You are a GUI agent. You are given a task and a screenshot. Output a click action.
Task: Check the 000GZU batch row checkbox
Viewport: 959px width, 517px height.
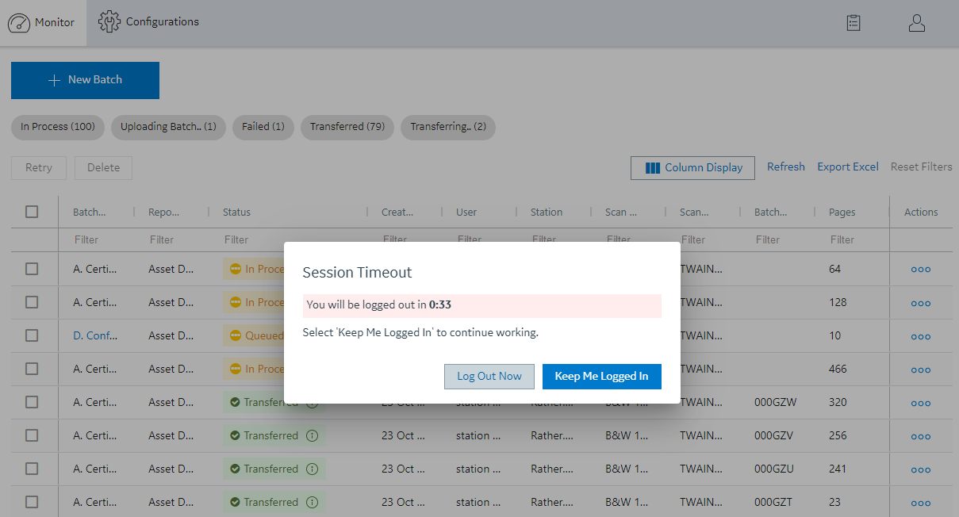click(32, 469)
